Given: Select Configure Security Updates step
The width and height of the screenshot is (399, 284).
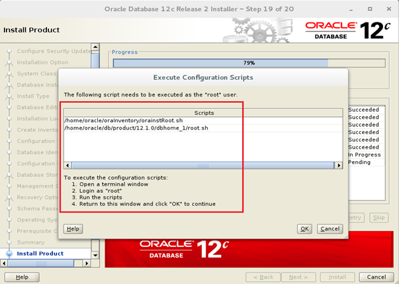Looking at the screenshot, I should click(x=54, y=52).
